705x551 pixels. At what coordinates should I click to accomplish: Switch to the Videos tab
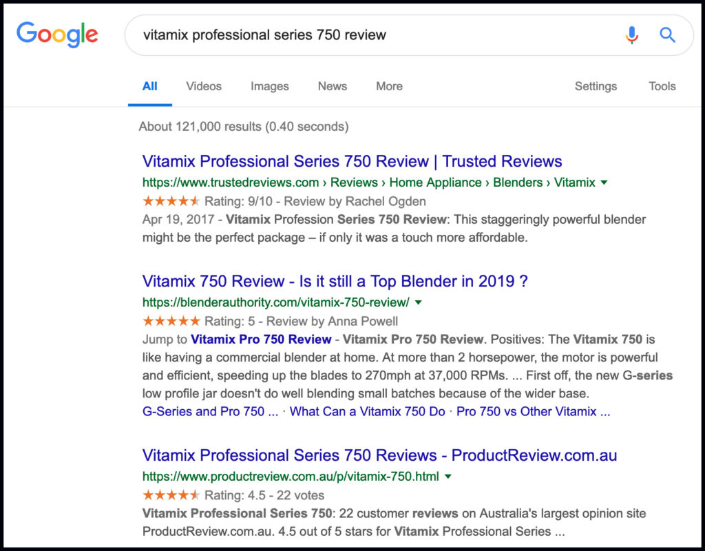pyautogui.click(x=204, y=86)
